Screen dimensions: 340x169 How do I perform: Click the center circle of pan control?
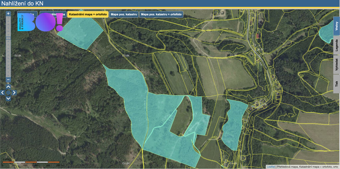pos(9,93)
